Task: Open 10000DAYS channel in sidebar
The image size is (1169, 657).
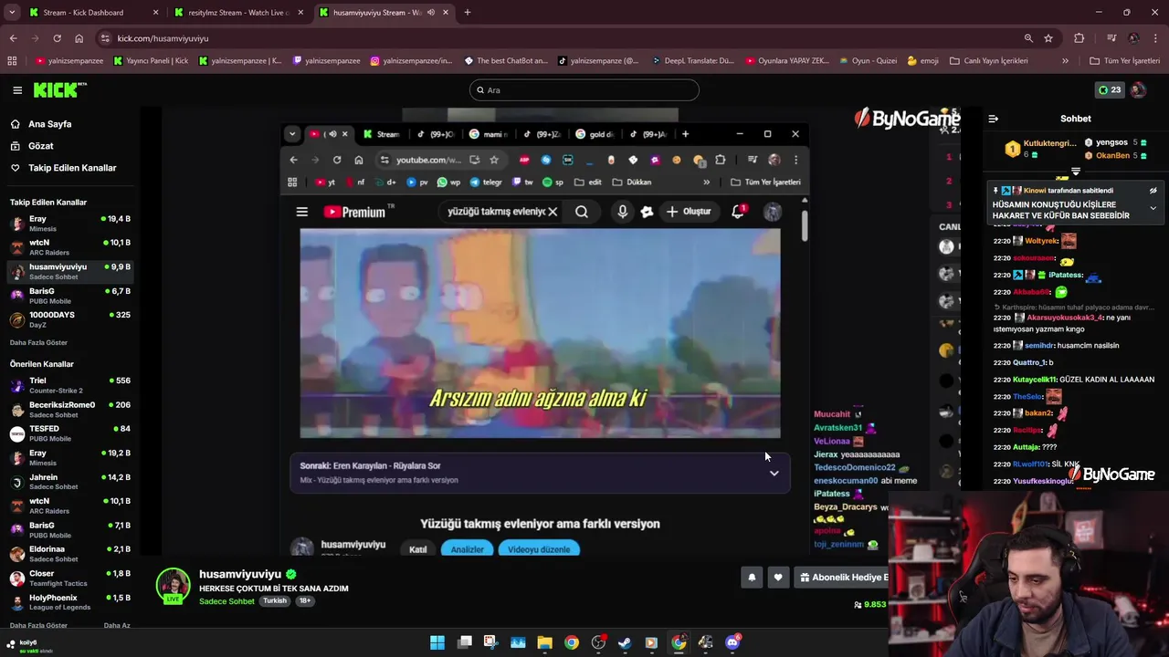Action: point(69,319)
